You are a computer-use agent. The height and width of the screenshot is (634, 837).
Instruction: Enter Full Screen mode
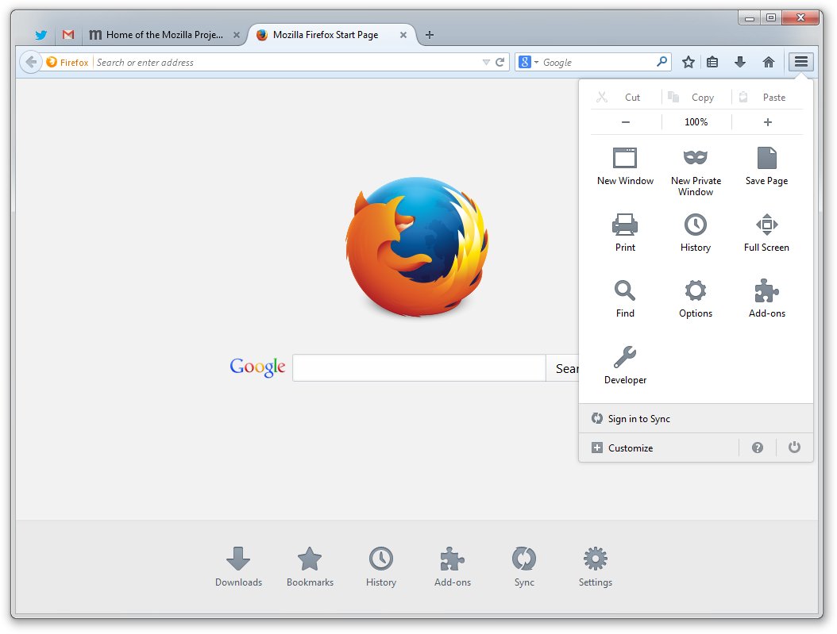[766, 232]
